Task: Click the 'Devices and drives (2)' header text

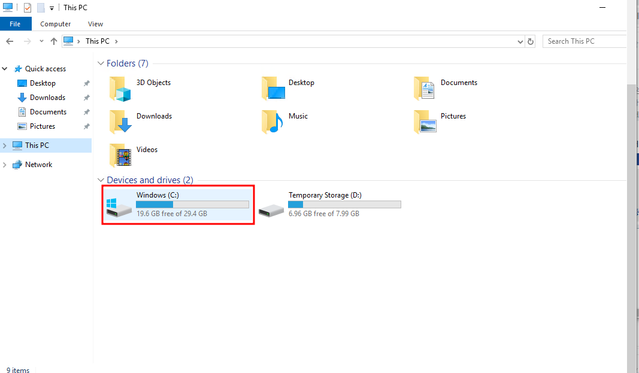Action: point(150,180)
